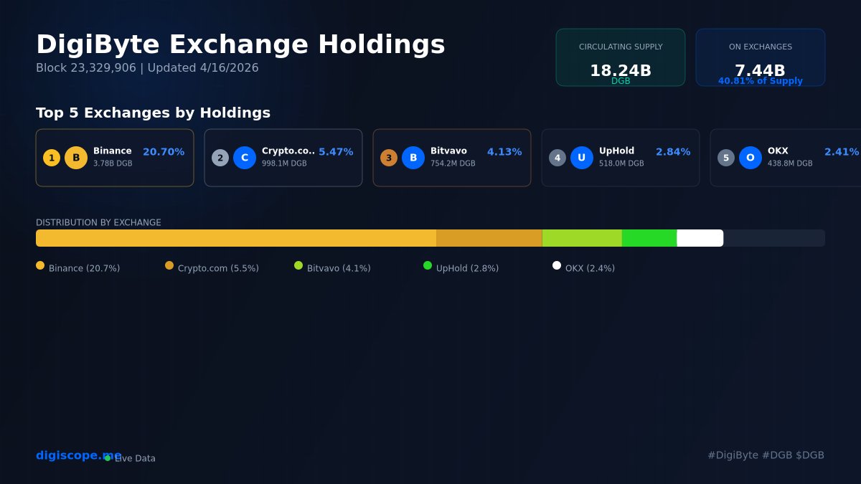The width and height of the screenshot is (861, 484).
Task: Click the Binance yellow B logo icon
Action: 76,158
